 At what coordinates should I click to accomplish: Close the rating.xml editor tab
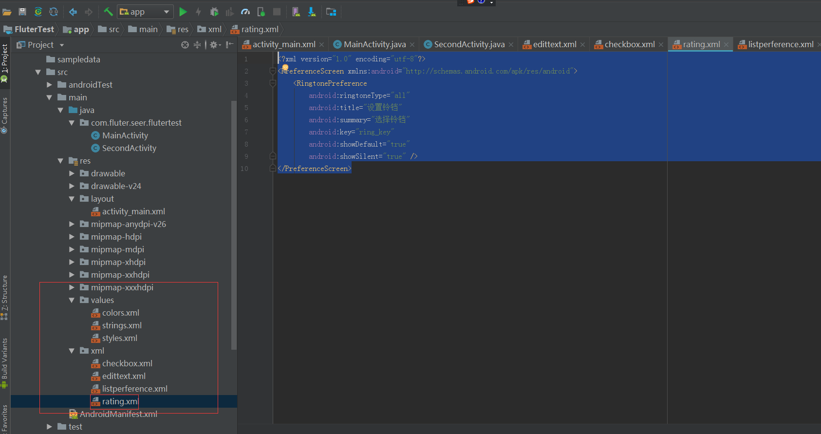pos(726,44)
